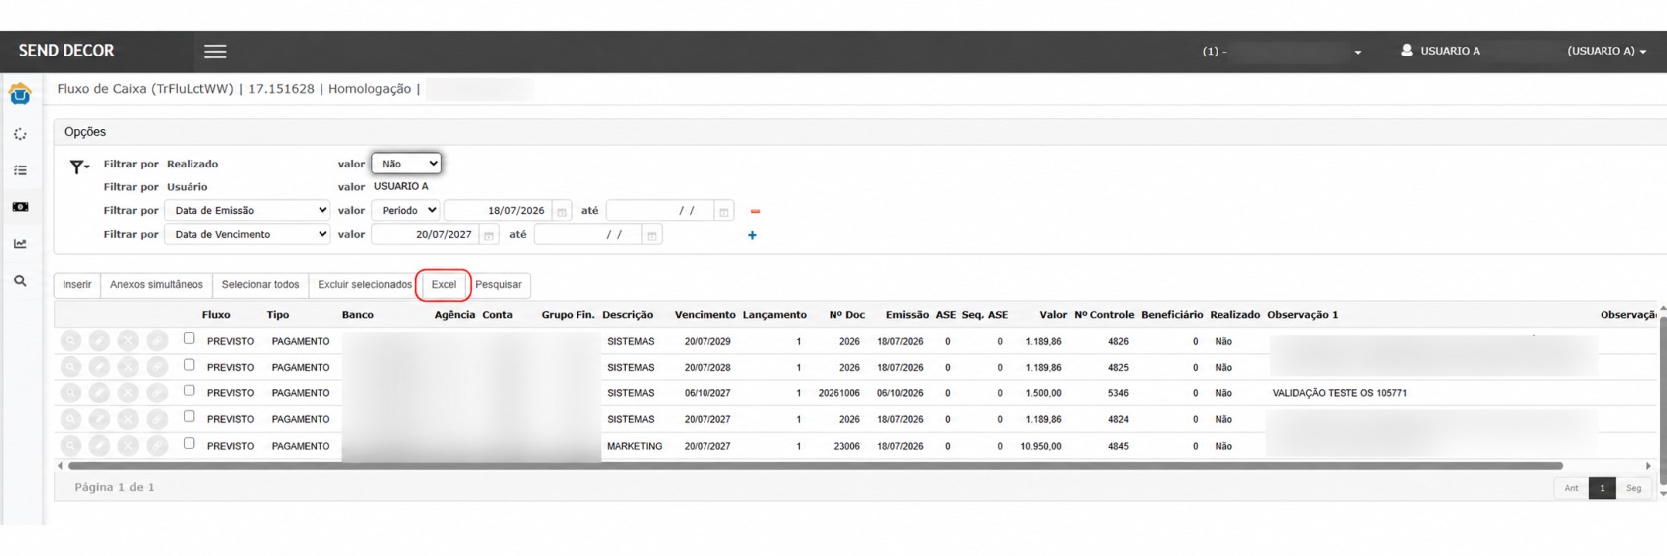
Task: Click Selecionar todos
Action: 260,285
